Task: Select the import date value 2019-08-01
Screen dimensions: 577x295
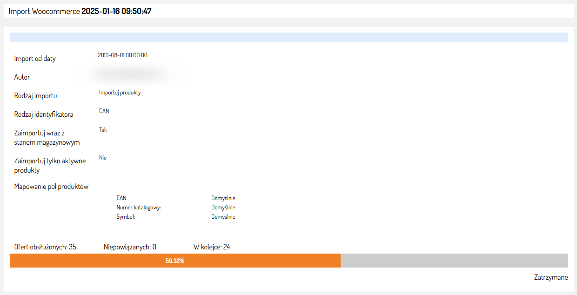Action: (122, 55)
